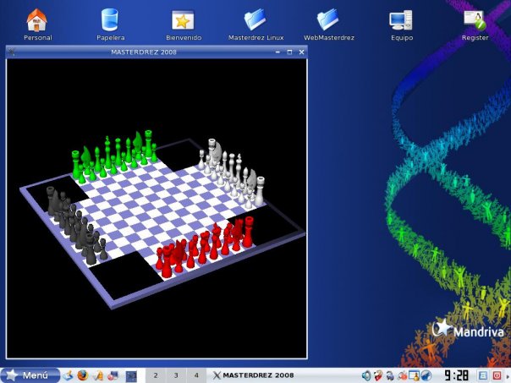Click the pencil icon in the panel
This screenshot has height=383, width=511.
pos(98,375)
